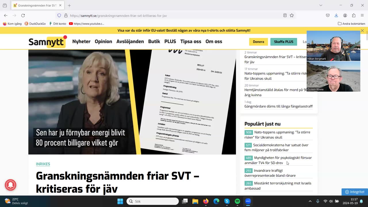Viewport: 368px width, 207px height.
Task: Click the Samnytt logo
Action: point(48,42)
